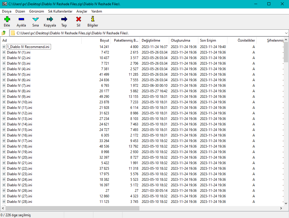Select file Diablo IV (4).ini
Screen dimensions: 289x218
coord(19,69)
